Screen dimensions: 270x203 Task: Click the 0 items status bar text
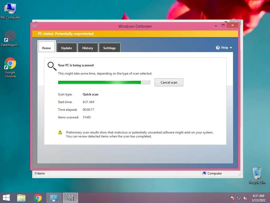(x=40, y=173)
